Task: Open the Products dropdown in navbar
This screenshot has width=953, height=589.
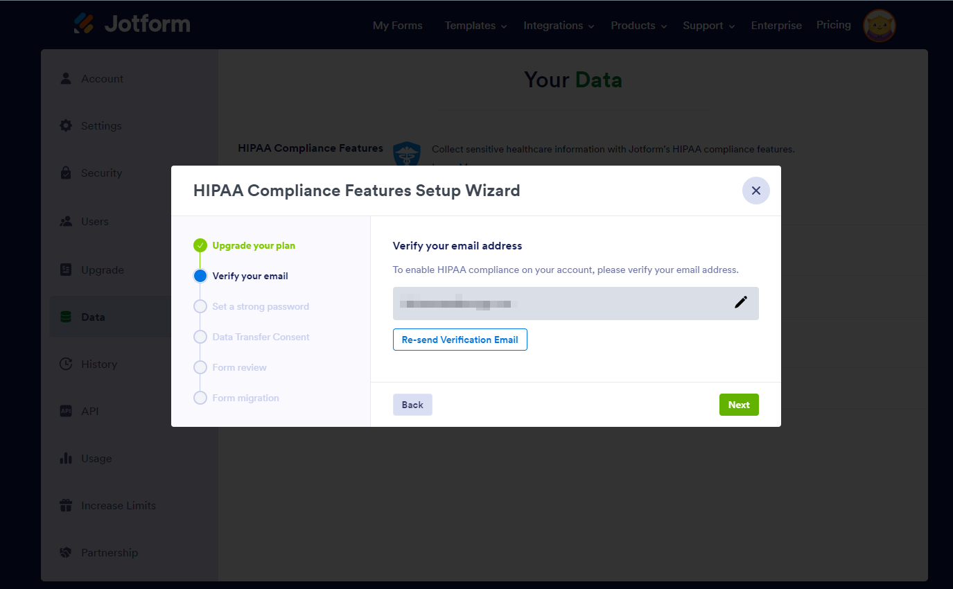Action: tap(638, 26)
